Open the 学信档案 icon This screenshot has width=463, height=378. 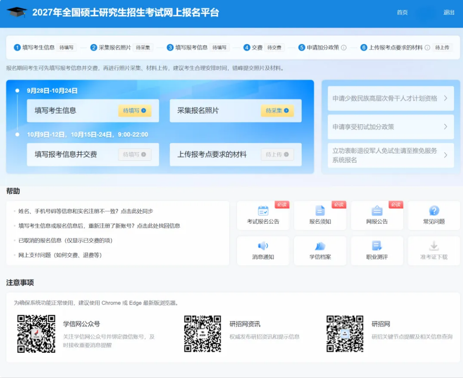tap(320, 246)
